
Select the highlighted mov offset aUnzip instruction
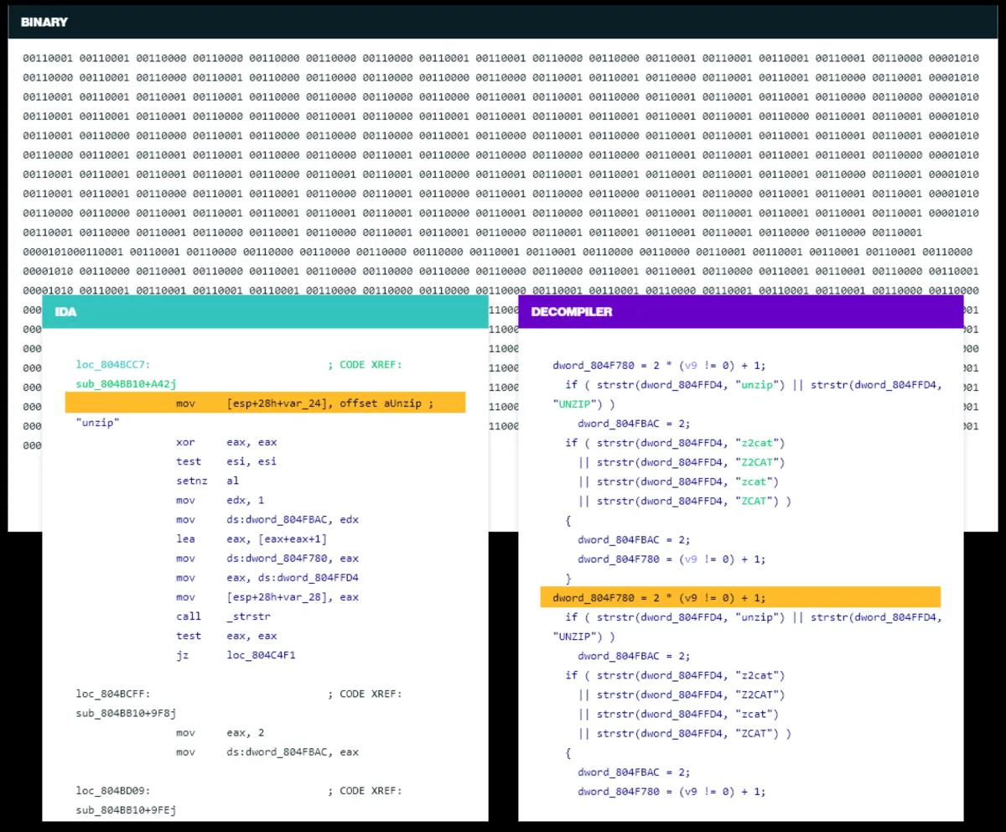(265, 402)
